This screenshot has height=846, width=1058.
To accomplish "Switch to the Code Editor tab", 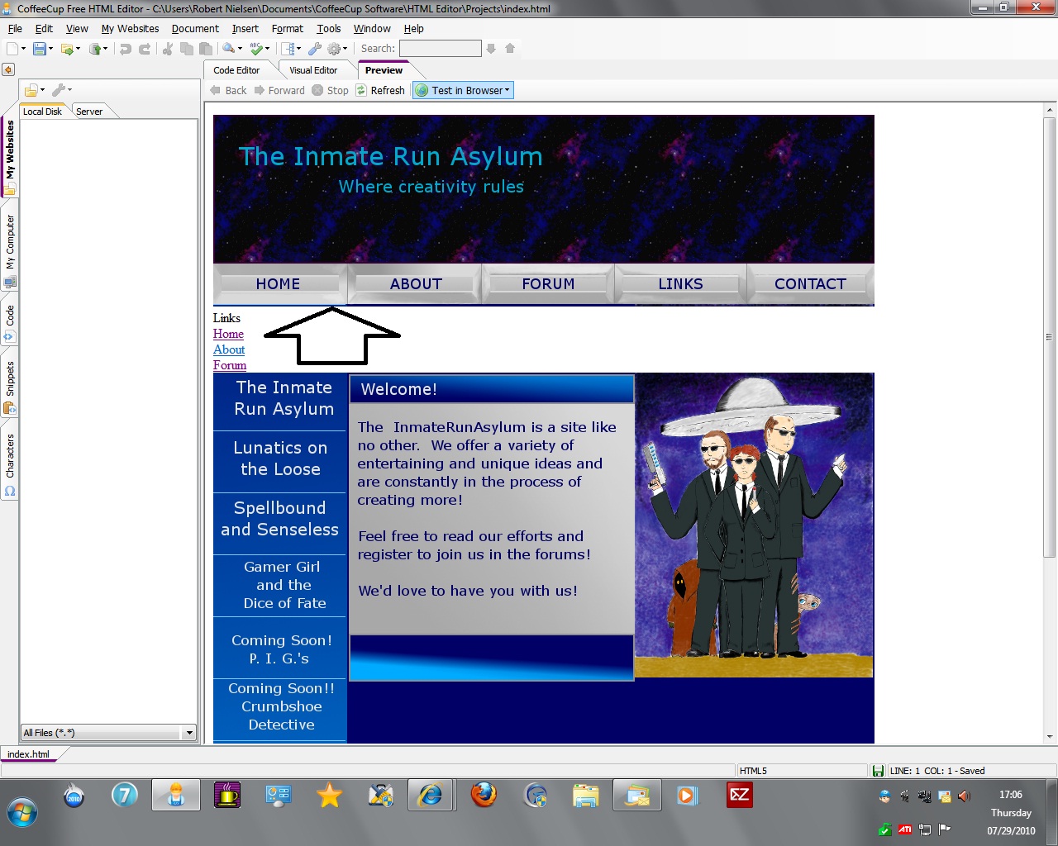I will pos(236,70).
